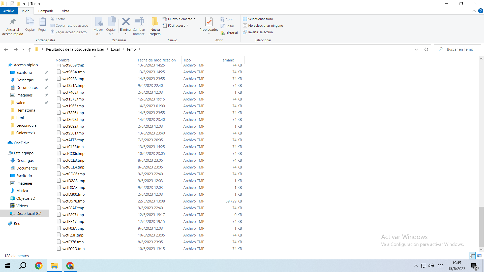Open the address bar history dropdown
Screen dimensions: 484x272
[416, 49]
